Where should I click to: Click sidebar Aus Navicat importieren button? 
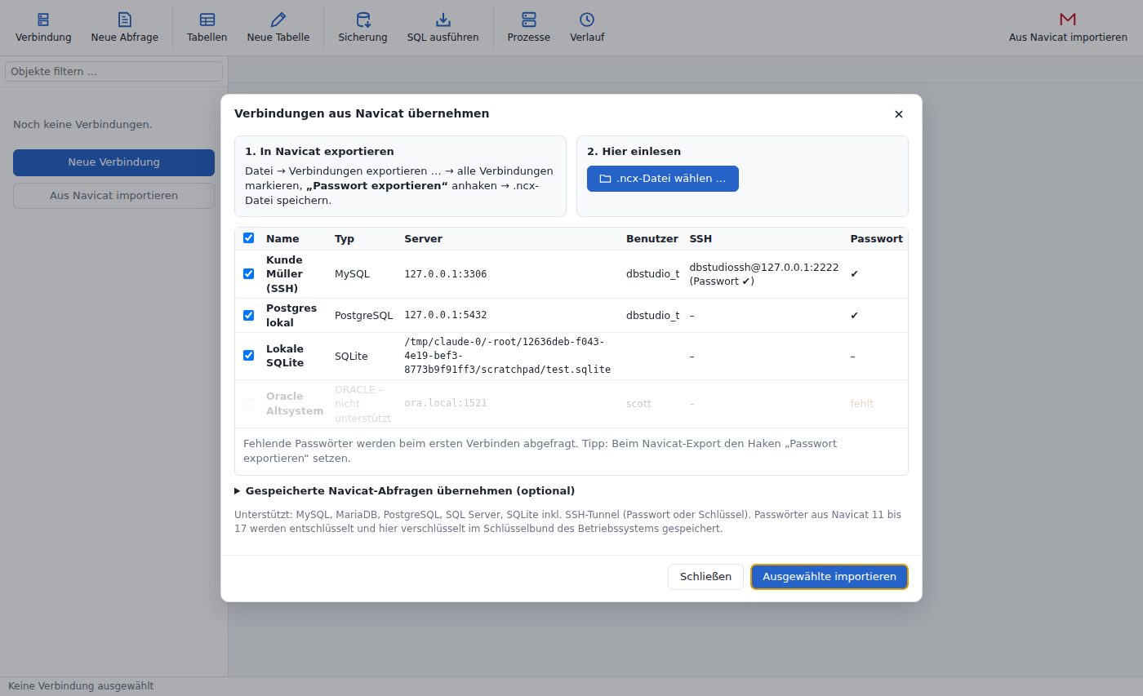[113, 196]
